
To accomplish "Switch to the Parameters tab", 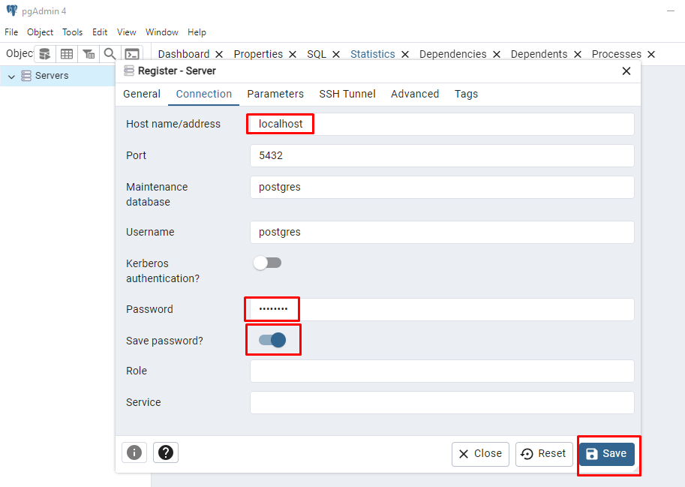I will (x=275, y=94).
